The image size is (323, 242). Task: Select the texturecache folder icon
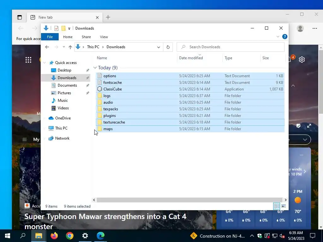point(100,122)
